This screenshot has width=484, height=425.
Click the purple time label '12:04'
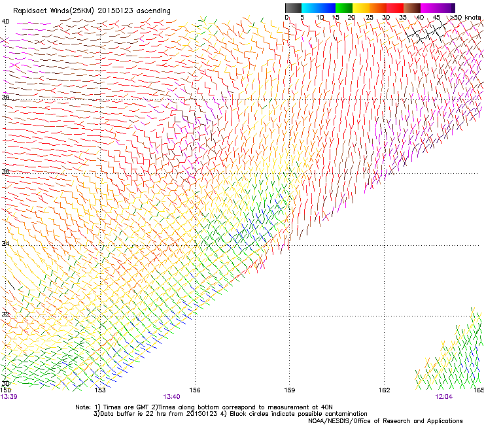click(444, 397)
